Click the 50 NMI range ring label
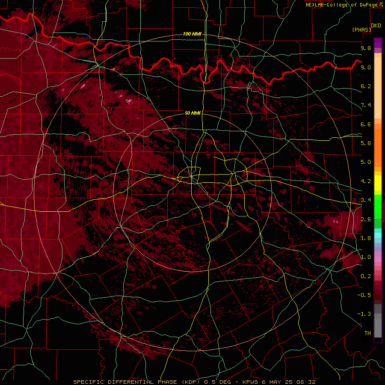 tap(192, 113)
